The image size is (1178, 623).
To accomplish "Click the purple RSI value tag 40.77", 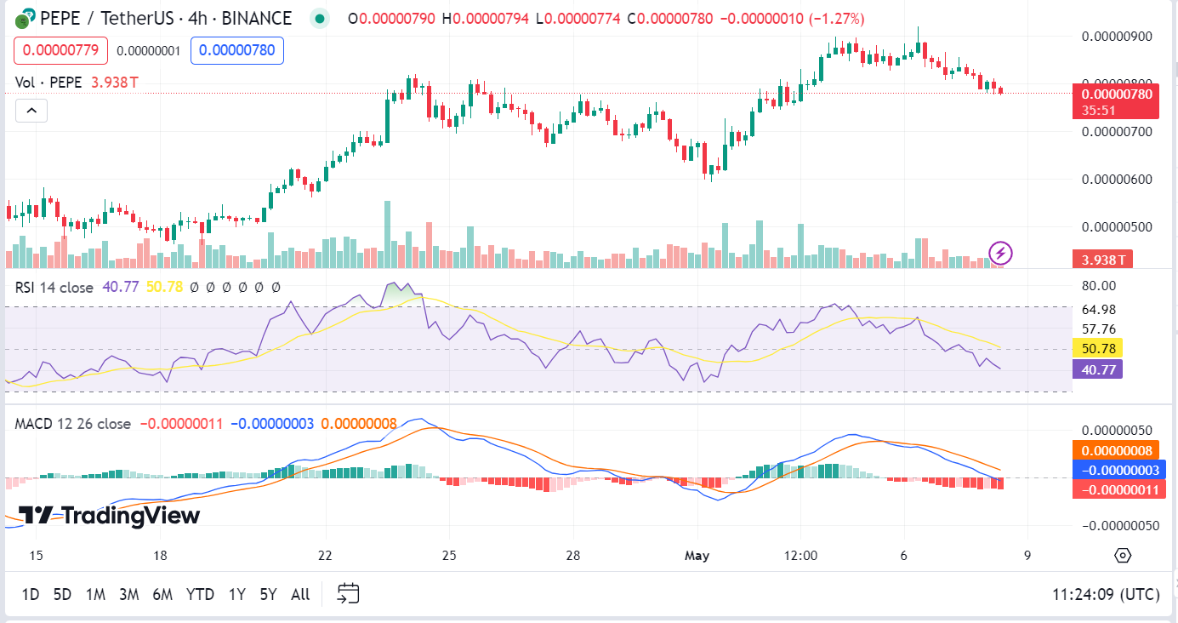I will 1098,369.
